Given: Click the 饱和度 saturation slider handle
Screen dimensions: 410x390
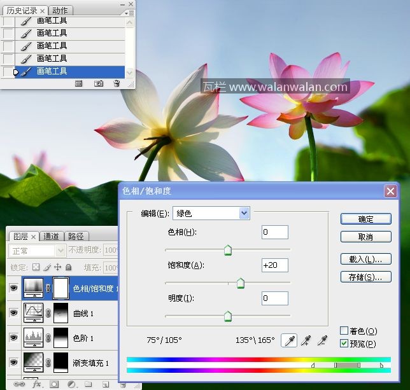Looking at the screenshot, I should [x=241, y=284].
